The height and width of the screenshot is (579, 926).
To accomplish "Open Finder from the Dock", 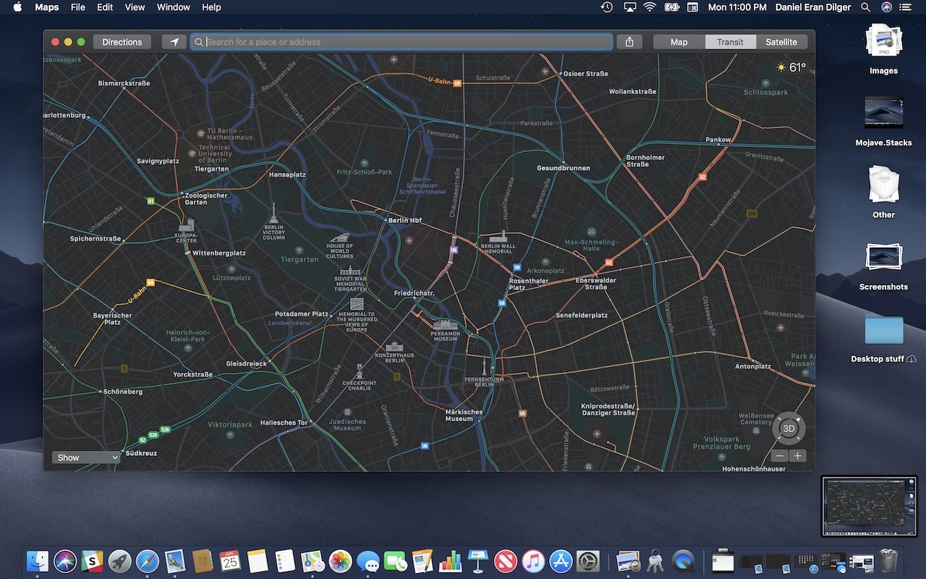I will point(38,561).
